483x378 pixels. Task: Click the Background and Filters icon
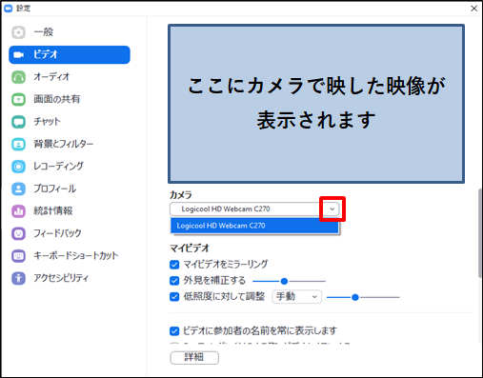click(x=18, y=144)
